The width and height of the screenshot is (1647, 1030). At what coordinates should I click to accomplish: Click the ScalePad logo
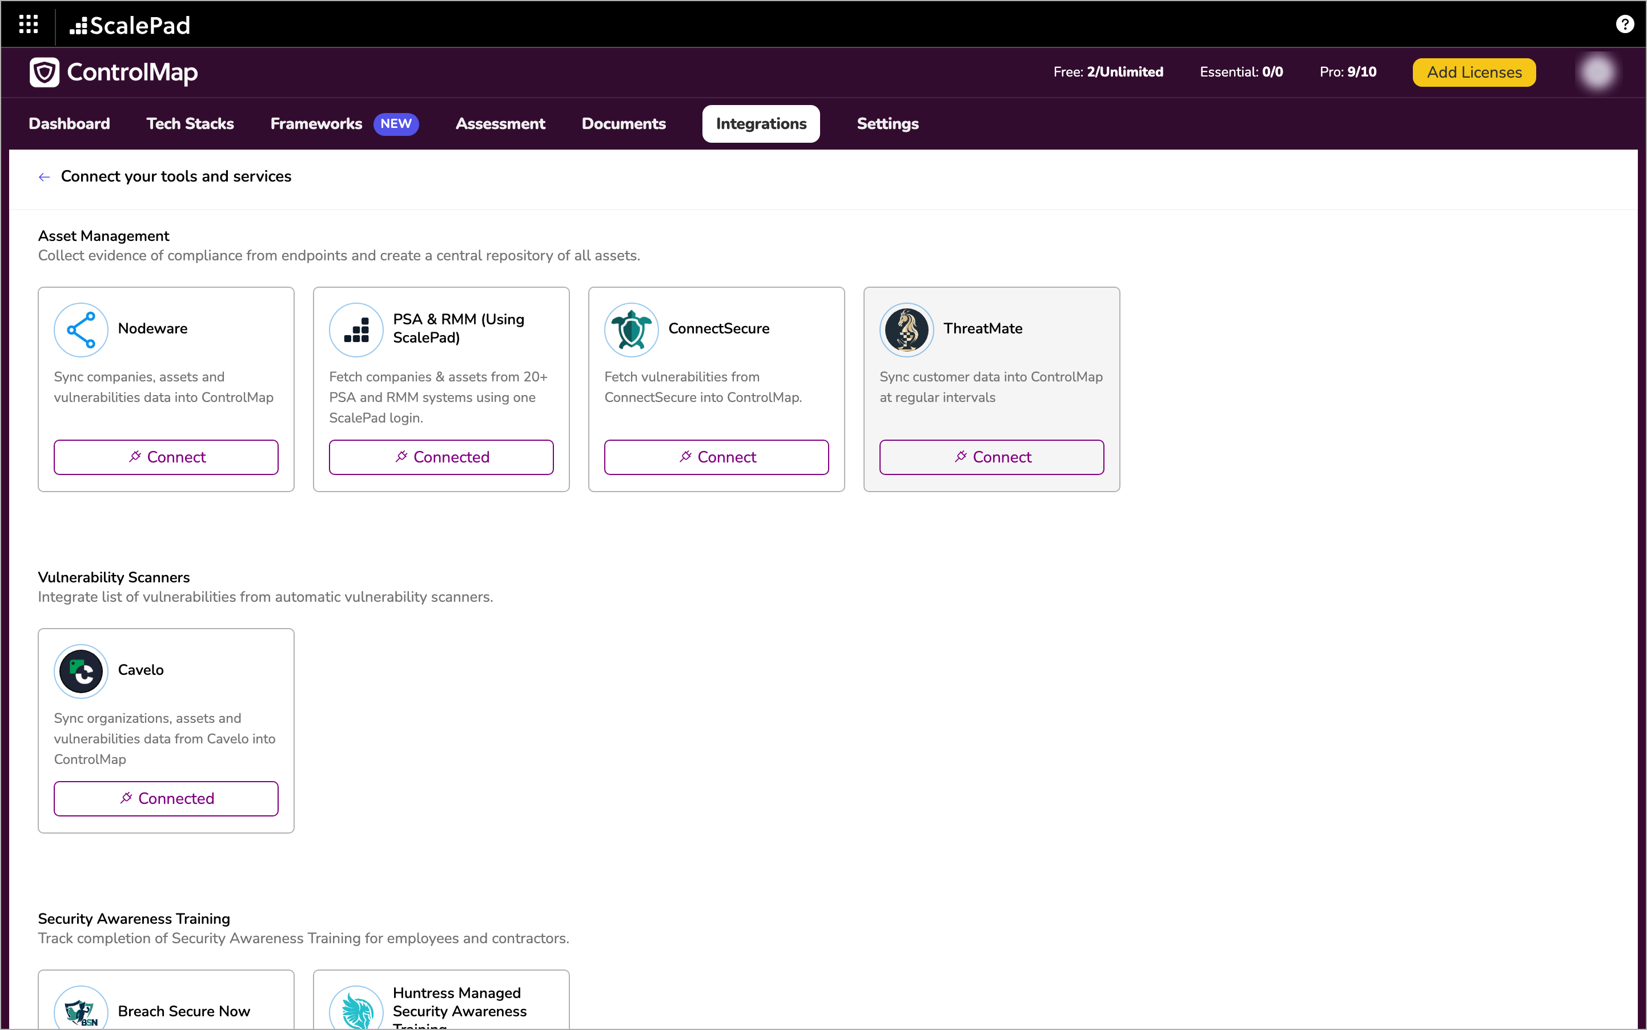pos(130,25)
